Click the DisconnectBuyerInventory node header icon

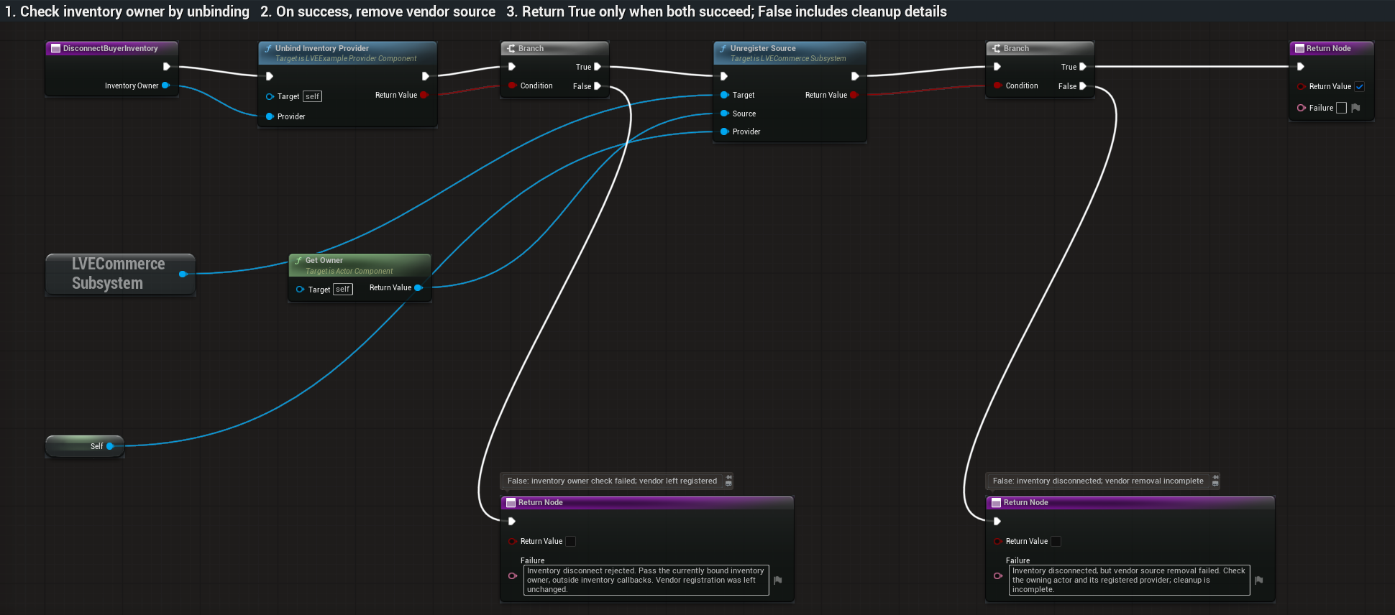coord(55,48)
